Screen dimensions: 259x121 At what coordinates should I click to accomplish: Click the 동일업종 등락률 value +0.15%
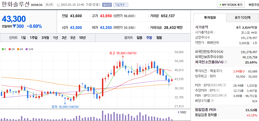[x=252, y=115]
